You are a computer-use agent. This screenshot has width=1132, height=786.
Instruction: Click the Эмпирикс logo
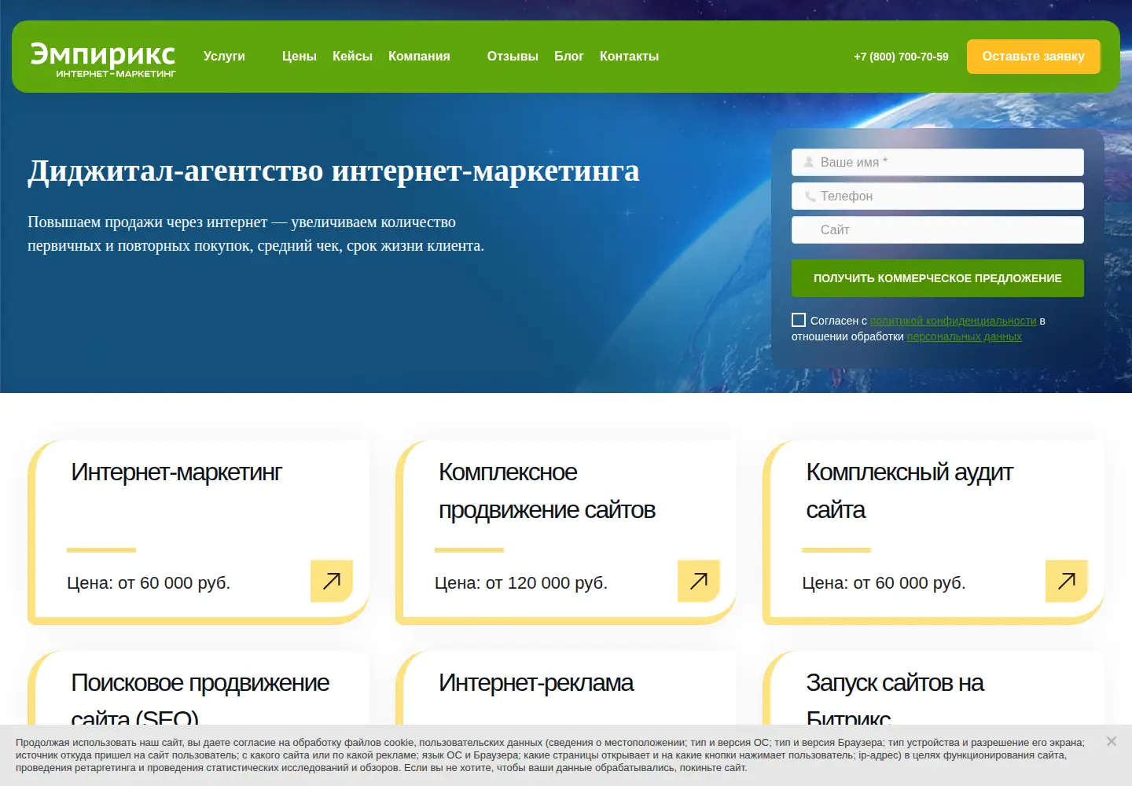[x=103, y=59]
